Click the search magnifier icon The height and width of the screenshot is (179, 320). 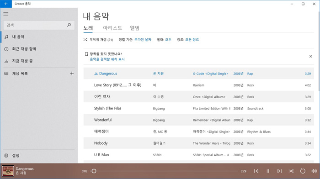pyautogui.click(x=69, y=25)
